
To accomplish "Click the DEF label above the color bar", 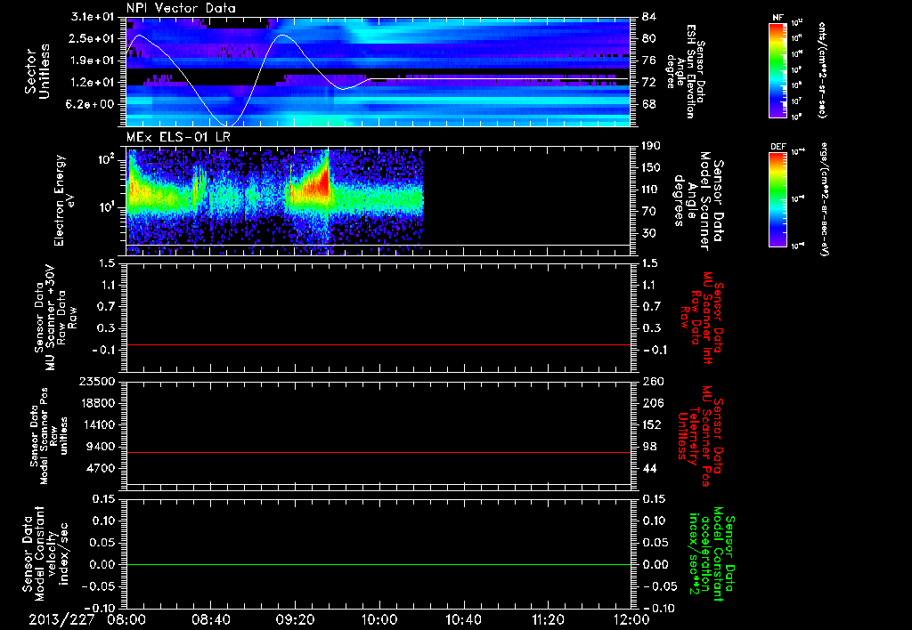I will [x=778, y=147].
